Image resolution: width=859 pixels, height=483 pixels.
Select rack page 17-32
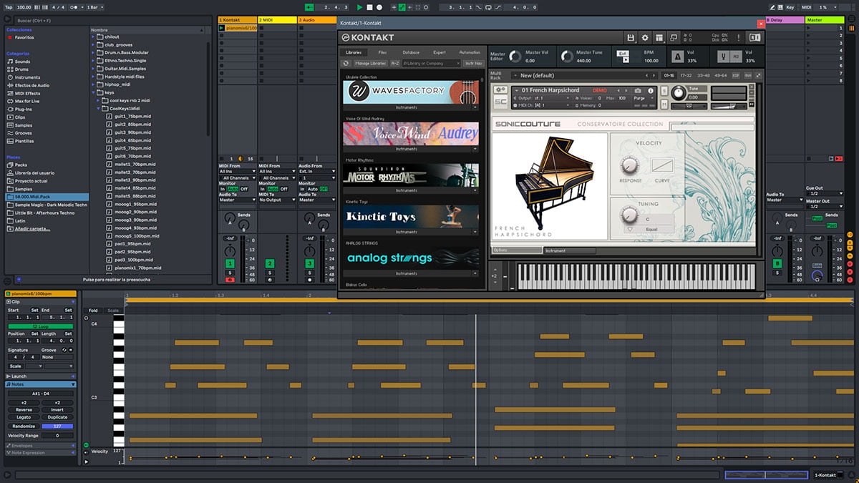(686, 75)
